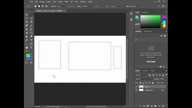Toggle the layer filter switch
192x108 pixels.
click(x=166, y=75)
